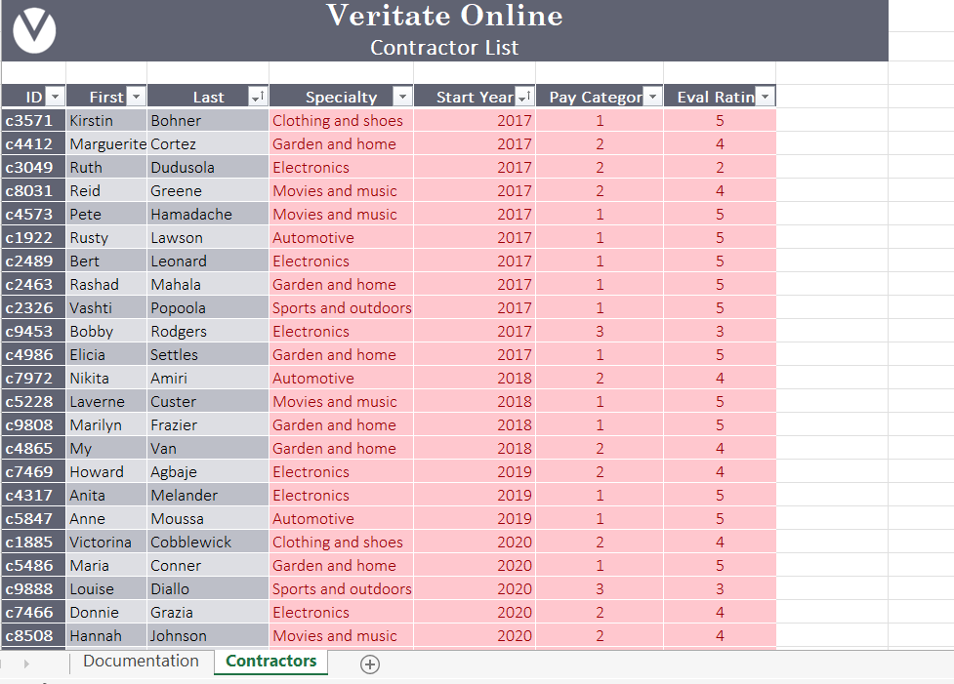954x684 pixels.
Task: Open the Start Year filter dropdown
Action: (522, 96)
